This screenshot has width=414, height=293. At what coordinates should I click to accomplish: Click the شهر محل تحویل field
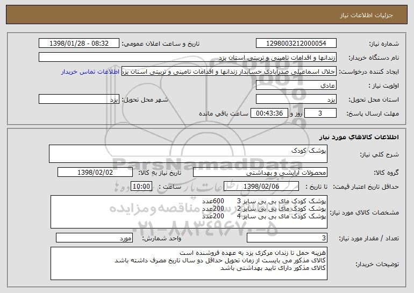[79, 99]
